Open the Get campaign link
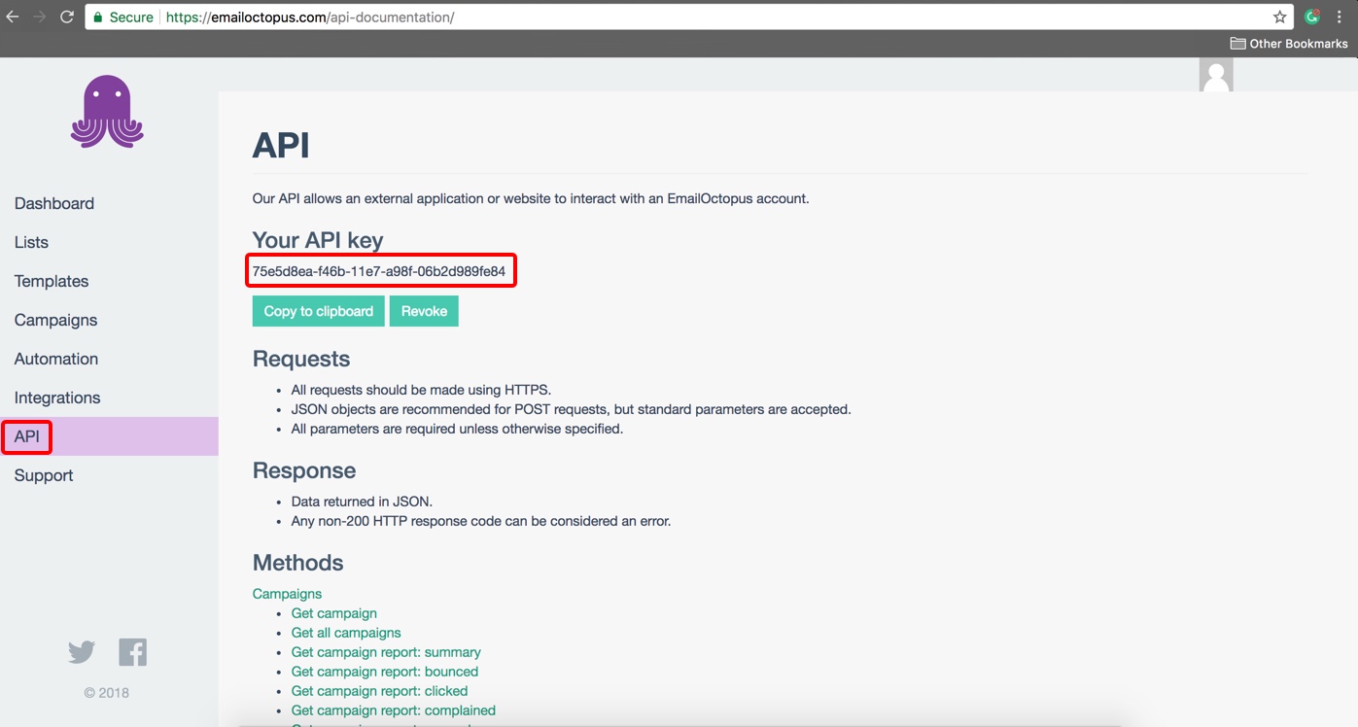Screen dimensions: 1358x727 tap(334, 613)
